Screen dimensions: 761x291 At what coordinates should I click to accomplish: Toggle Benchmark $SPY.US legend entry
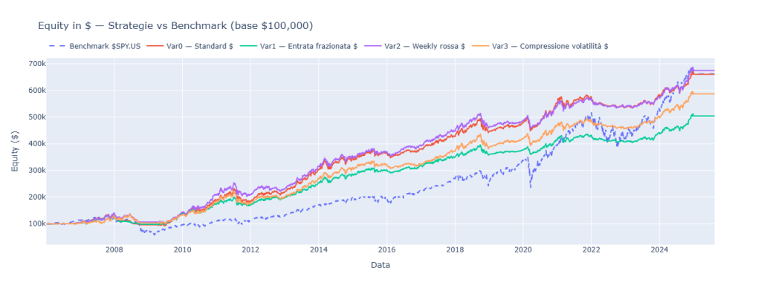click(x=94, y=47)
